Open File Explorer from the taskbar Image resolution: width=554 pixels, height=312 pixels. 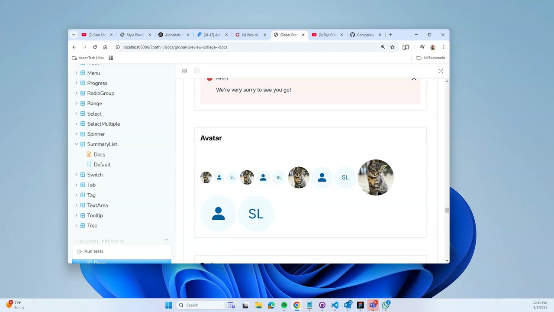click(258, 305)
